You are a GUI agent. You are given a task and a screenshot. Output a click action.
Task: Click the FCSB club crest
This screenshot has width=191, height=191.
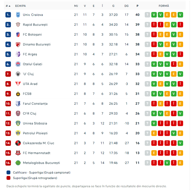click(x=18, y=94)
